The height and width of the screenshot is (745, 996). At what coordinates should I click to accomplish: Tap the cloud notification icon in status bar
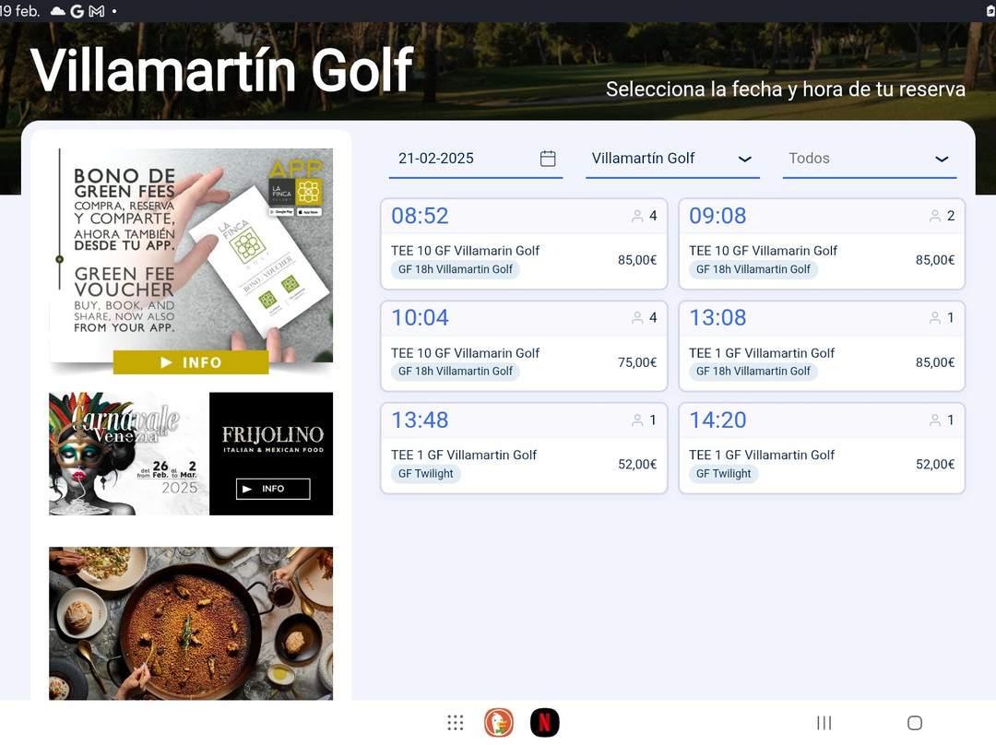58,11
